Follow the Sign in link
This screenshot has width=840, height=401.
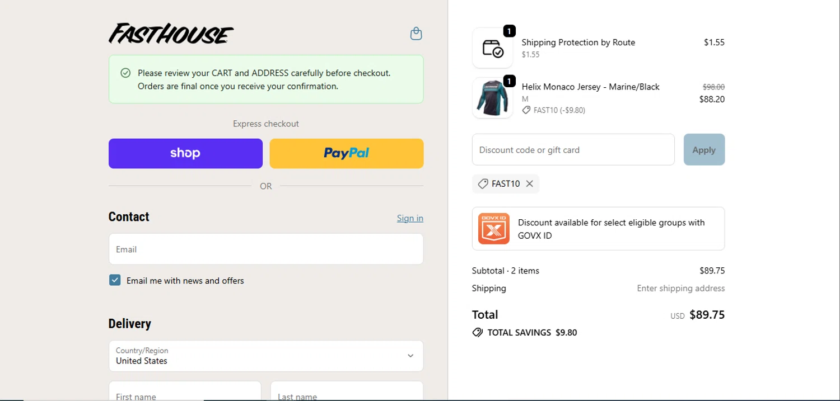410,218
